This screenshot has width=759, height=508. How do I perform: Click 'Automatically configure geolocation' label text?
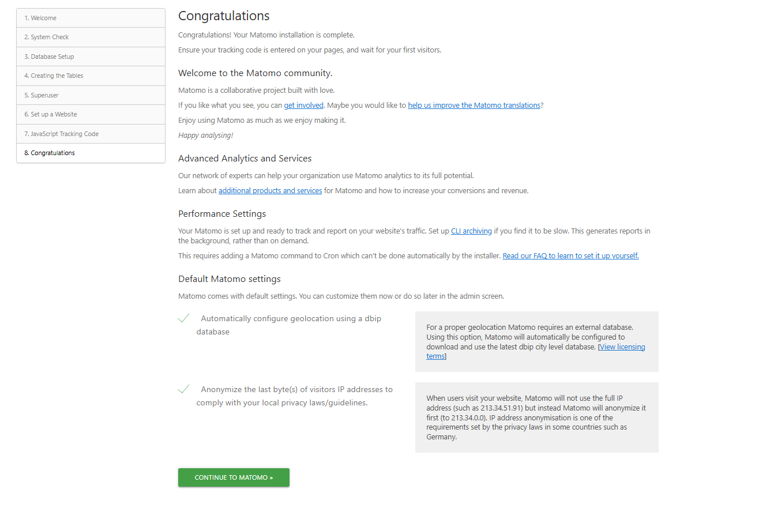point(291,318)
